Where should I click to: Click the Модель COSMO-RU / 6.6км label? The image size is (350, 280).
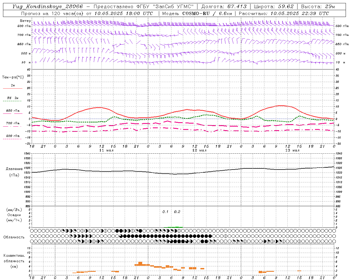(197, 13)
